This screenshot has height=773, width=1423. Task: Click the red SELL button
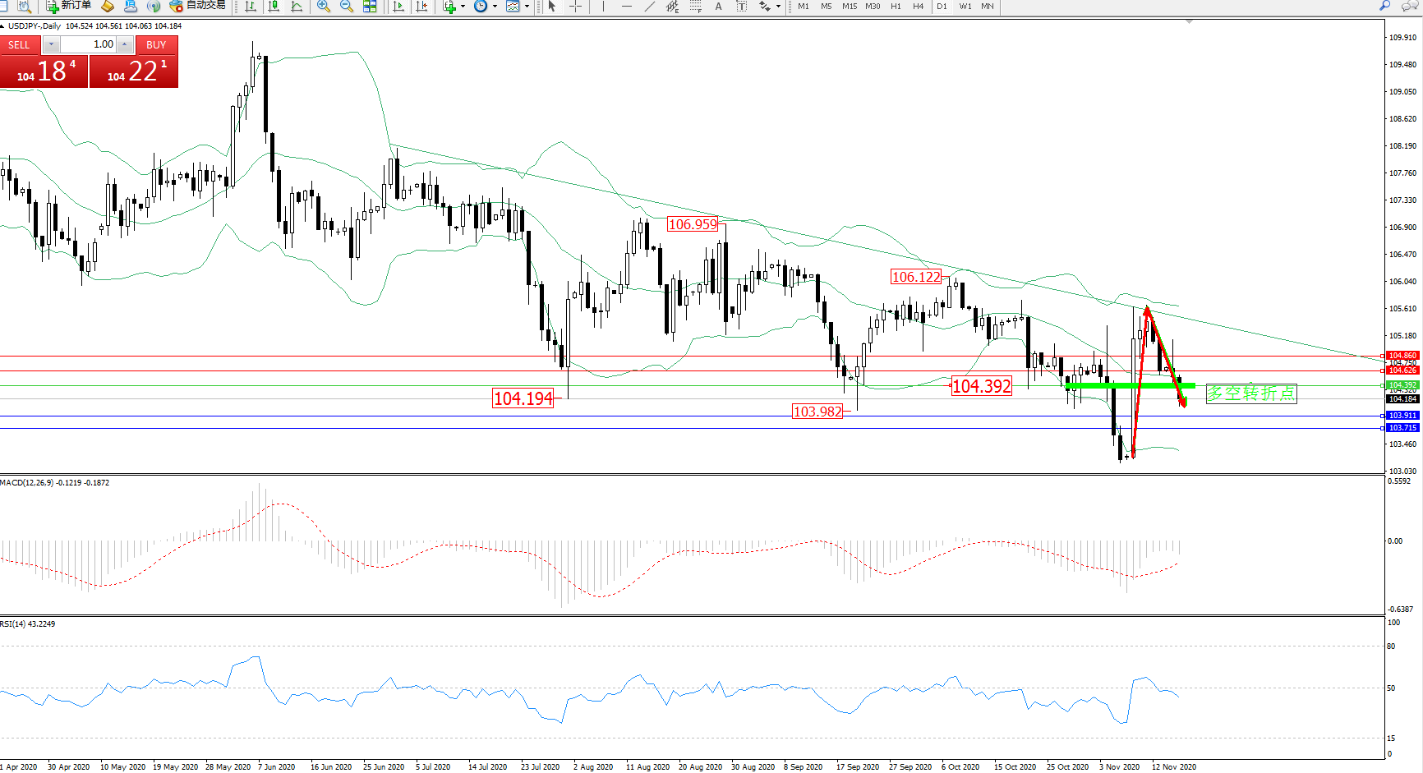19,44
